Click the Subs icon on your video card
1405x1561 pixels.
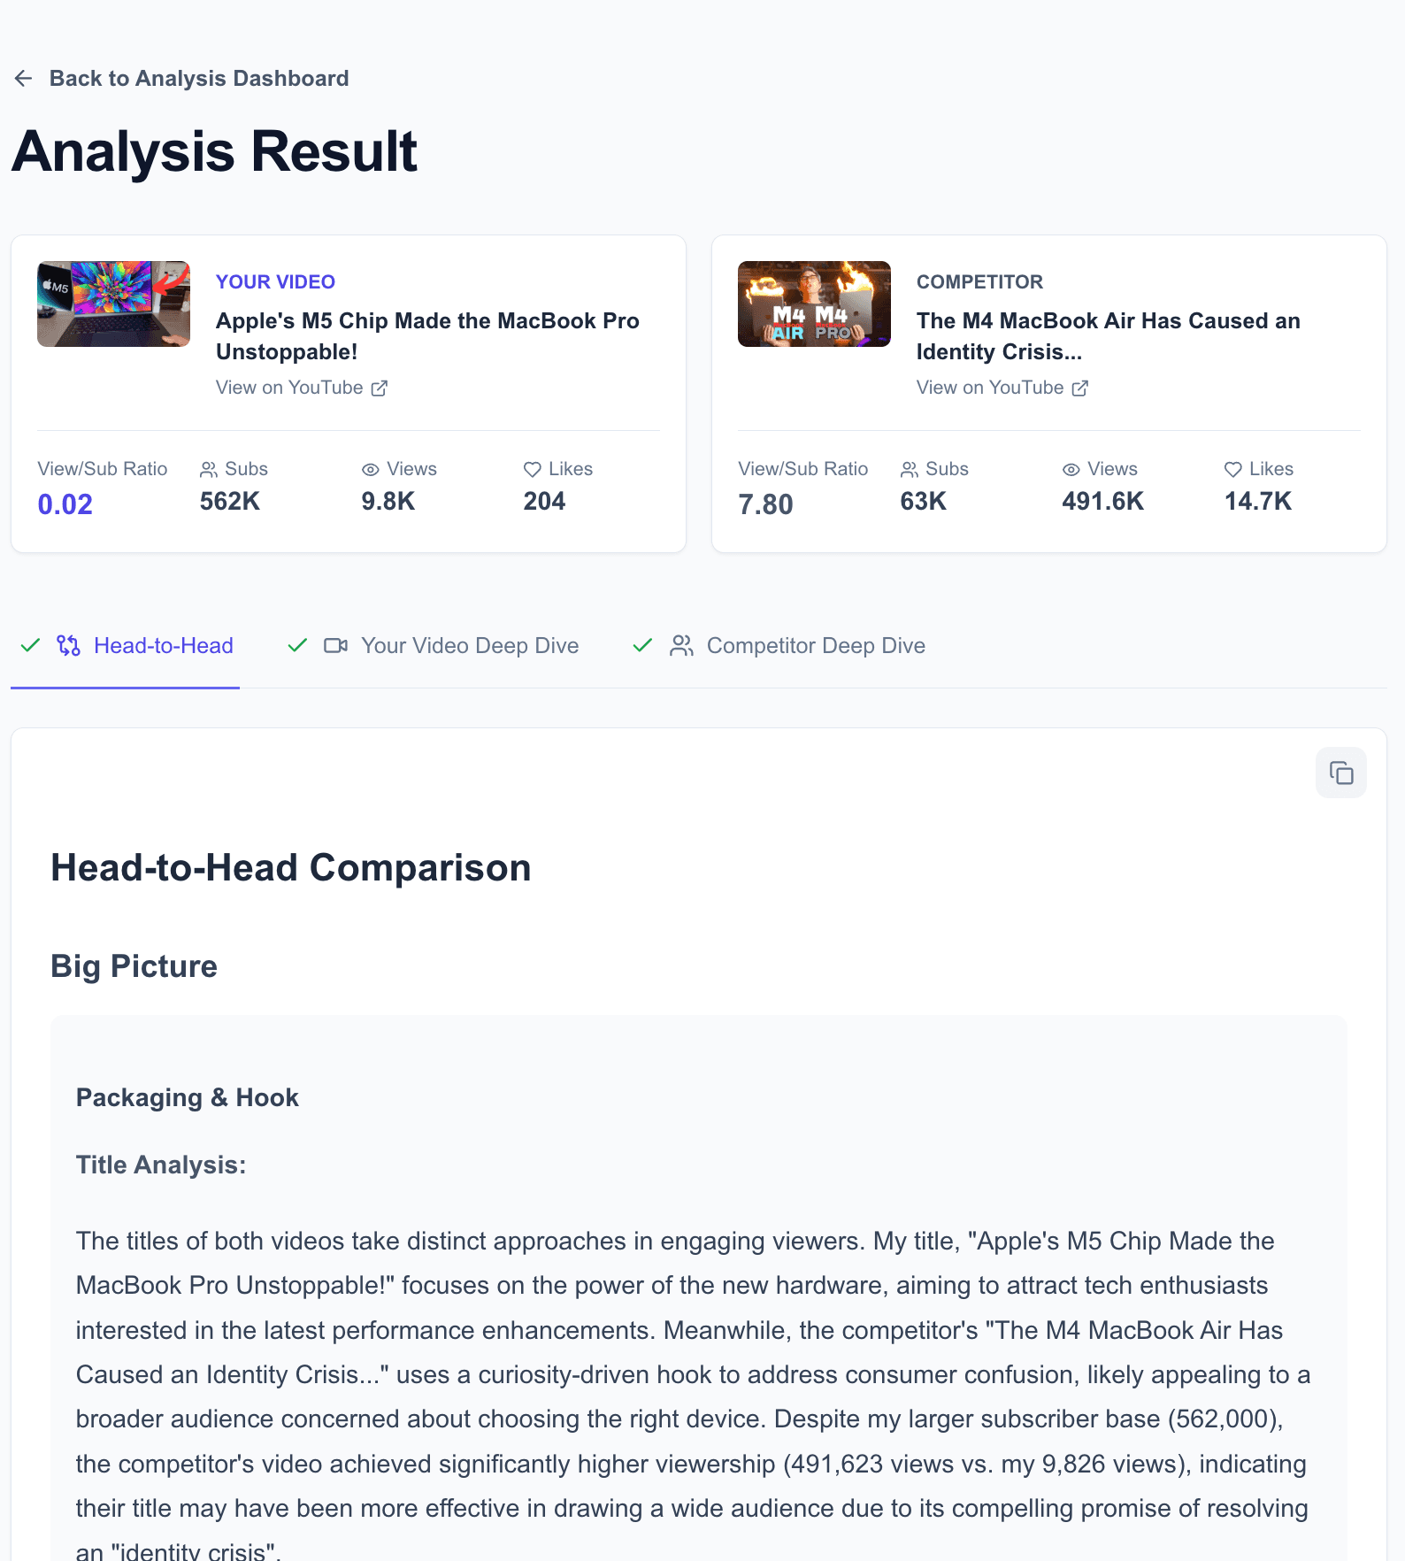click(209, 469)
